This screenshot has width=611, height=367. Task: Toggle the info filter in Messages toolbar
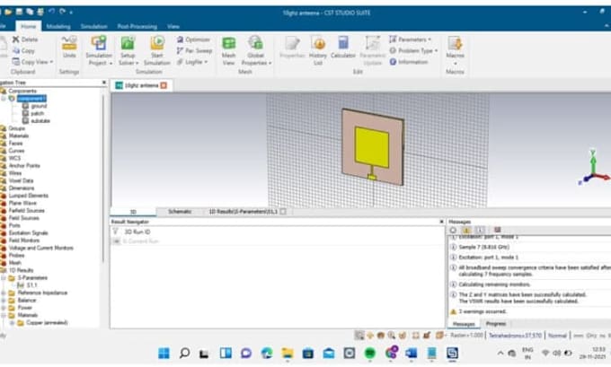click(x=481, y=230)
